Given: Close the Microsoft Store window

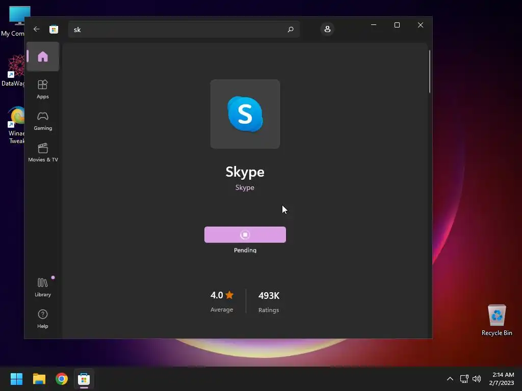Looking at the screenshot, I should click(x=421, y=25).
